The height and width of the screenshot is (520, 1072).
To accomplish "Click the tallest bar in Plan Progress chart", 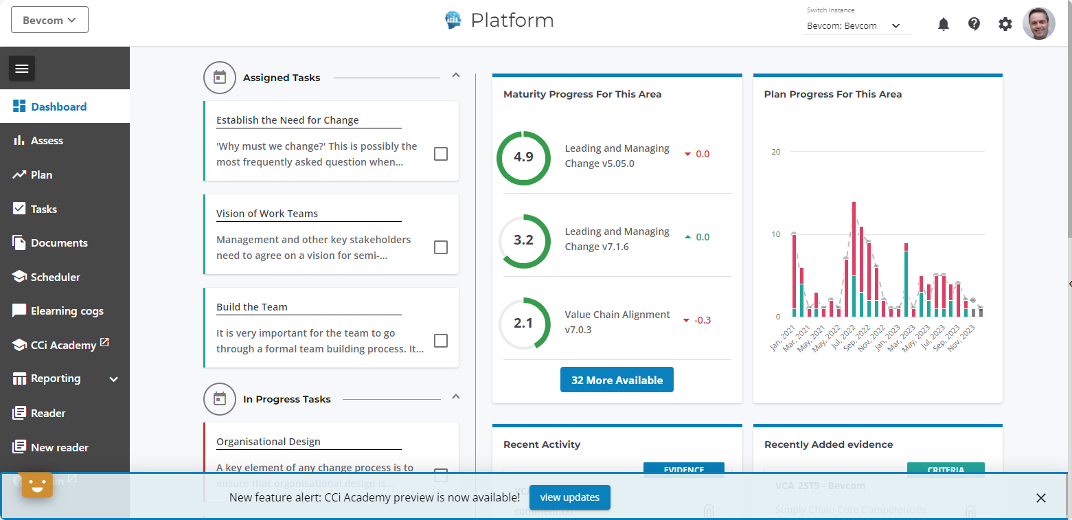I will click(x=854, y=259).
